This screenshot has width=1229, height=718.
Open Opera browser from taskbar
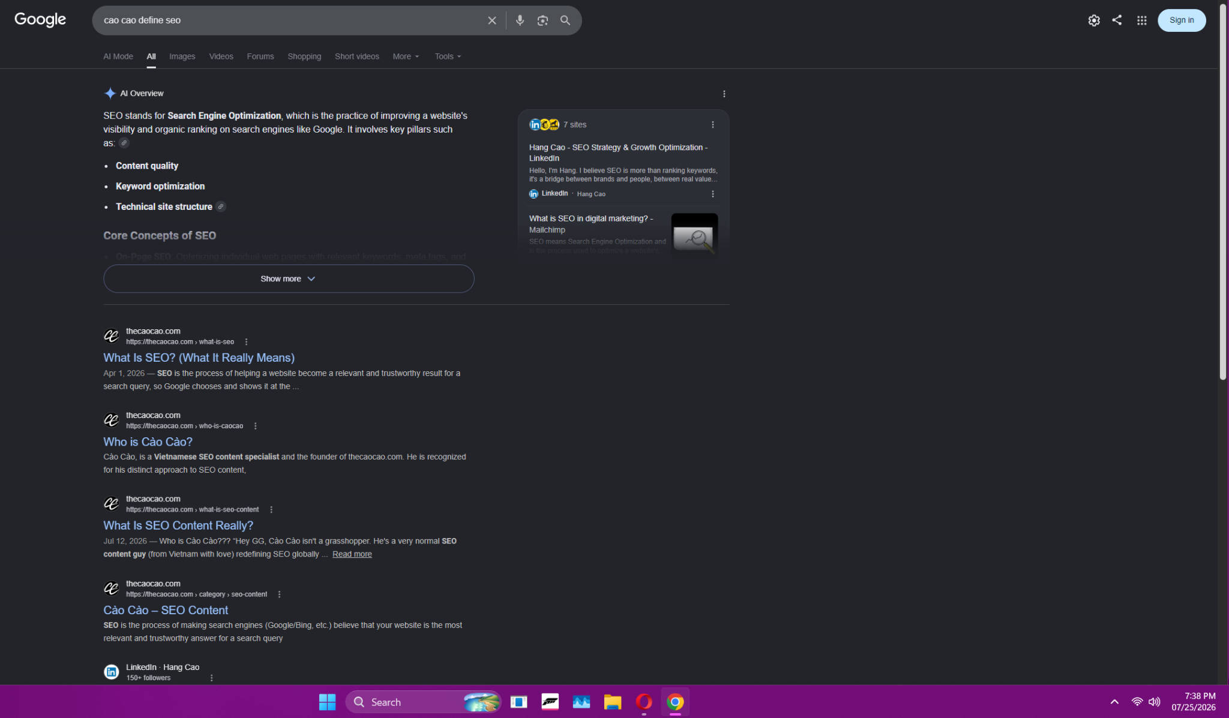click(644, 702)
